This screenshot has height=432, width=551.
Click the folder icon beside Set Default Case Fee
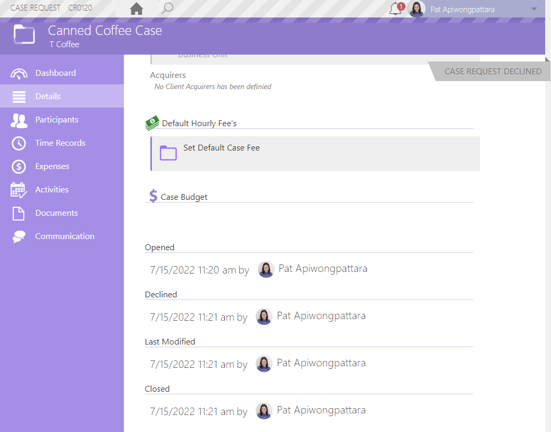(168, 153)
